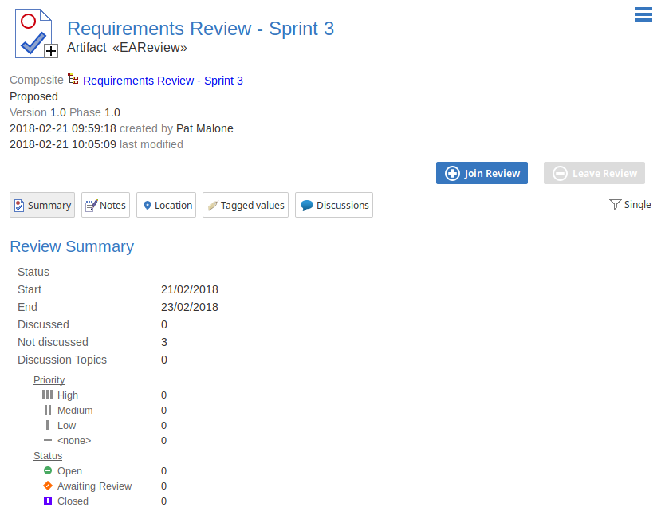The width and height of the screenshot is (661, 523).
Task: Click the orange Awaiting Review icon
Action: pos(48,486)
